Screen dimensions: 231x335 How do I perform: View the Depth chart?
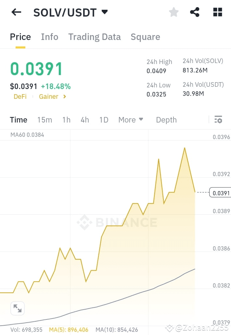pyautogui.click(x=166, y=120)
